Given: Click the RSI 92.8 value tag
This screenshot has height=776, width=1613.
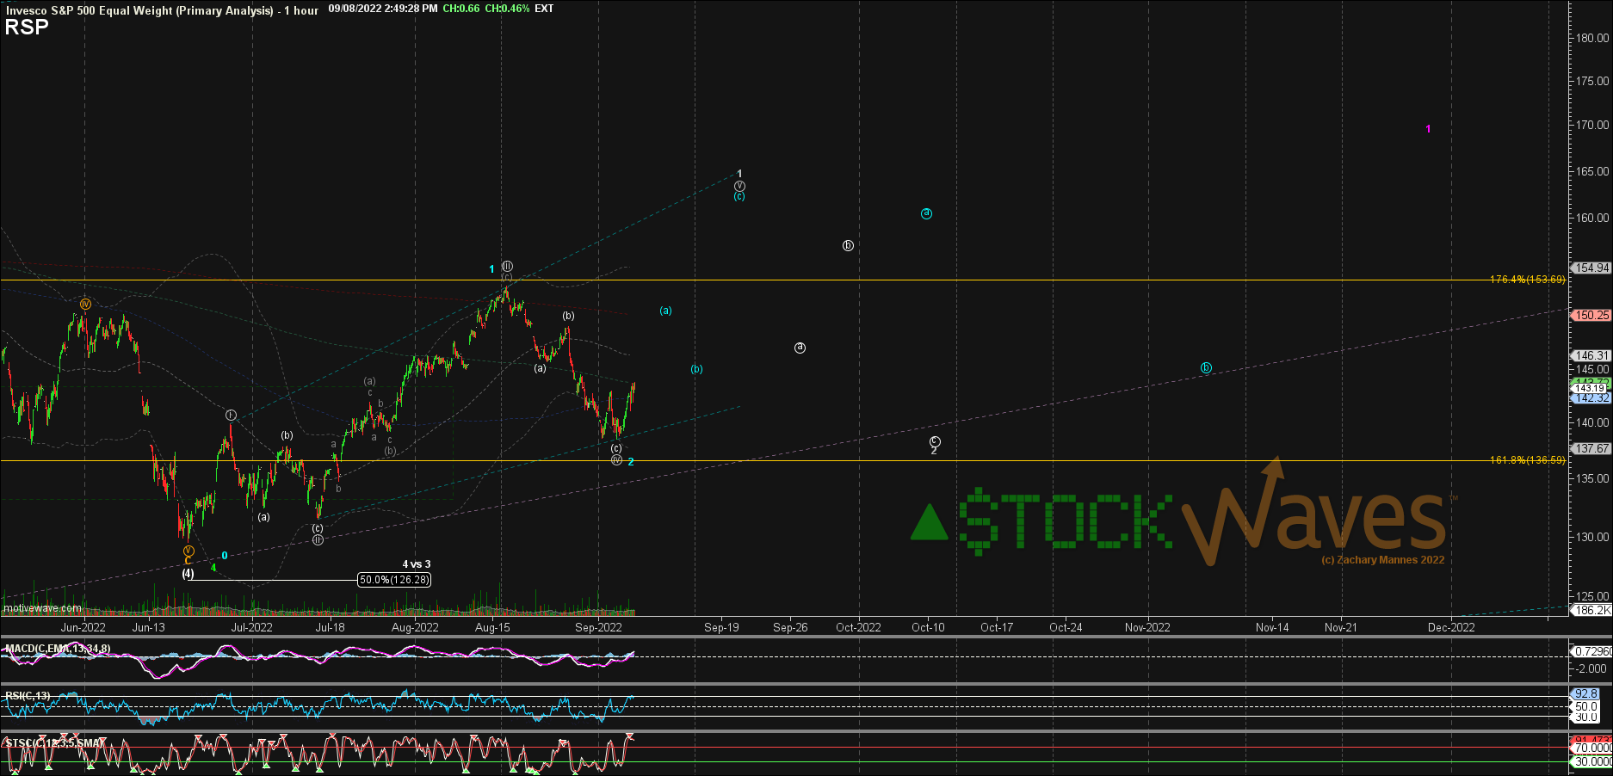Looking at the screenshot, I should pyautogui.click(x=1585, y=693).
